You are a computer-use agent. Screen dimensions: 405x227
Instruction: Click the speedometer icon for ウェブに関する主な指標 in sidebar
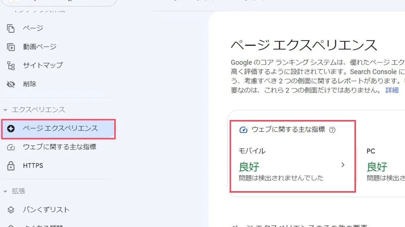click(x=11, y=147)
